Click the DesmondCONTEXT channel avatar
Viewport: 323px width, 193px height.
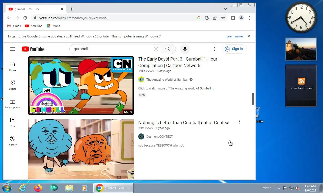pyautogui.click(x=141, y=137)
